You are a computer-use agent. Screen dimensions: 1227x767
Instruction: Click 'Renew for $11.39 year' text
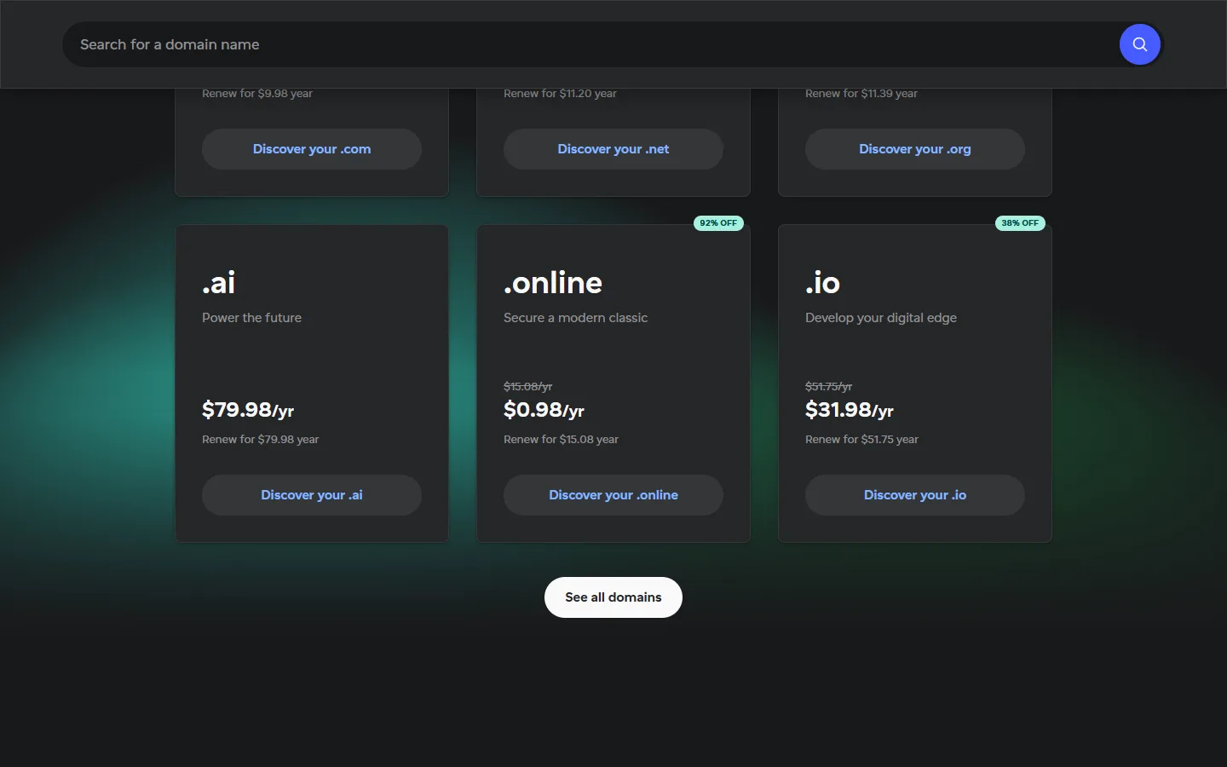coord(861,94)
